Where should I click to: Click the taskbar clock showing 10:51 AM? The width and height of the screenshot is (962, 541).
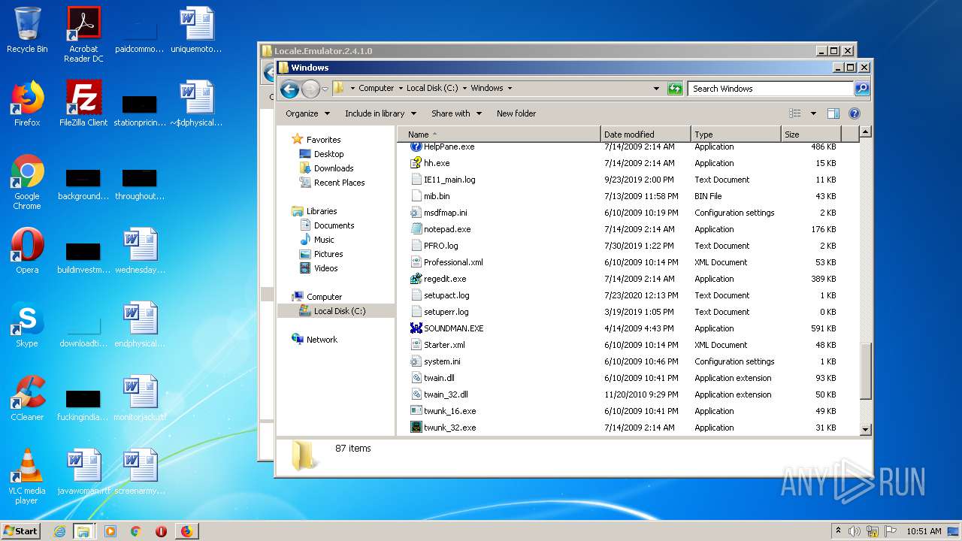point(924,531)
